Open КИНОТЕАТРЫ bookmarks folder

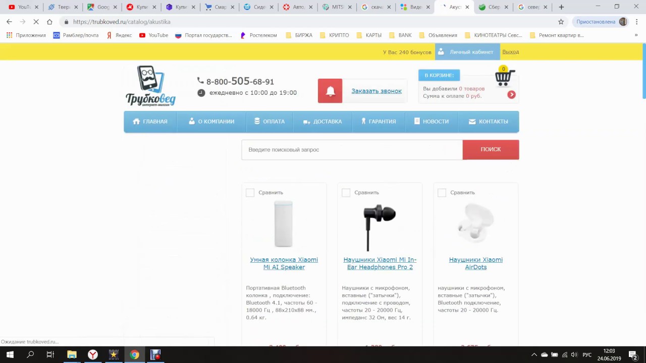(x=494, y=35)
